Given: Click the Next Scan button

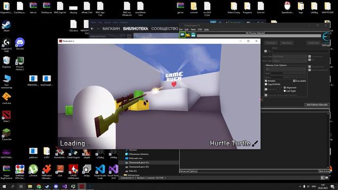Looking at the screenshot, I should point(286,43).
